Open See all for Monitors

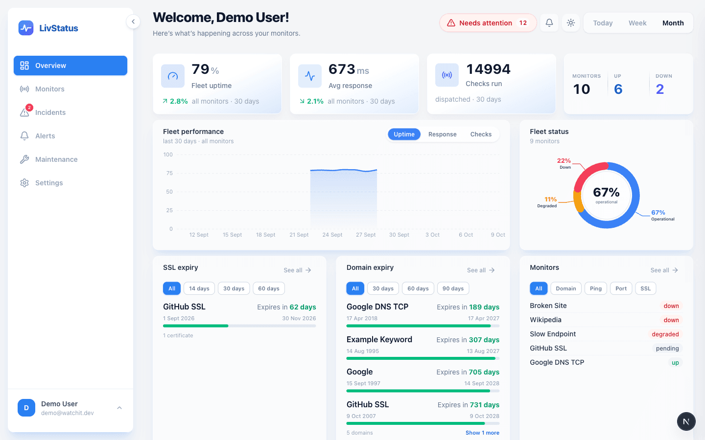[x=664, y=270]
